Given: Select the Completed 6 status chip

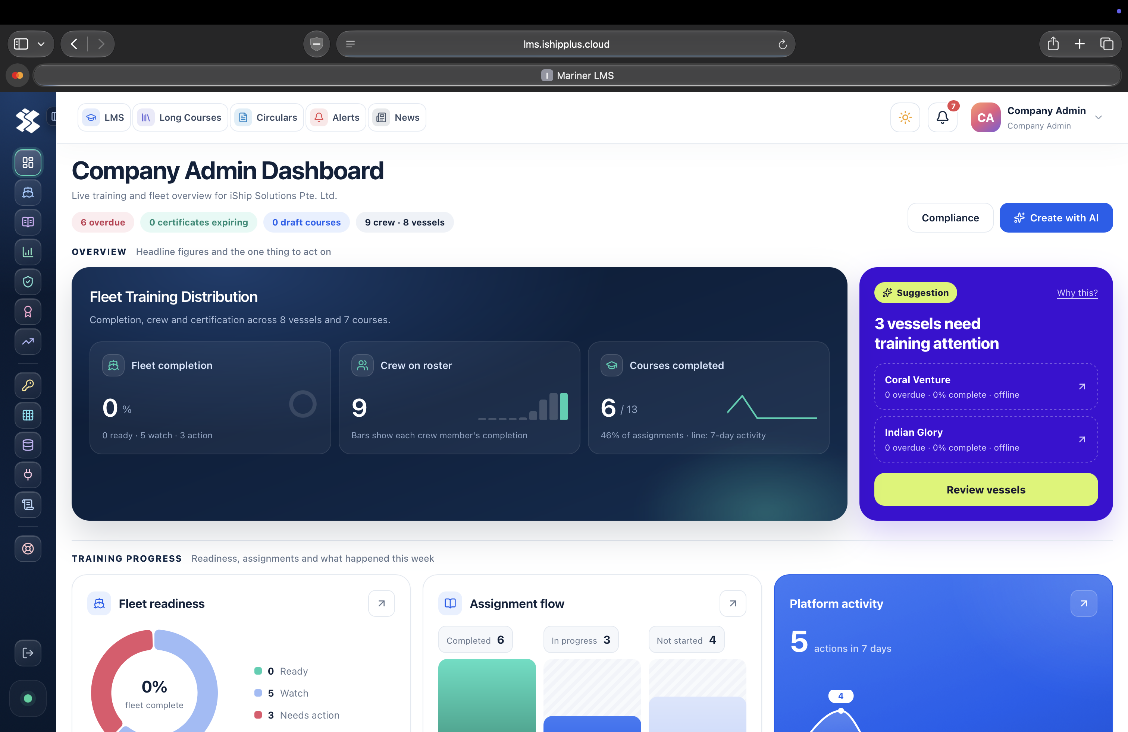Looking at the screenshot, I should (475, 640).
